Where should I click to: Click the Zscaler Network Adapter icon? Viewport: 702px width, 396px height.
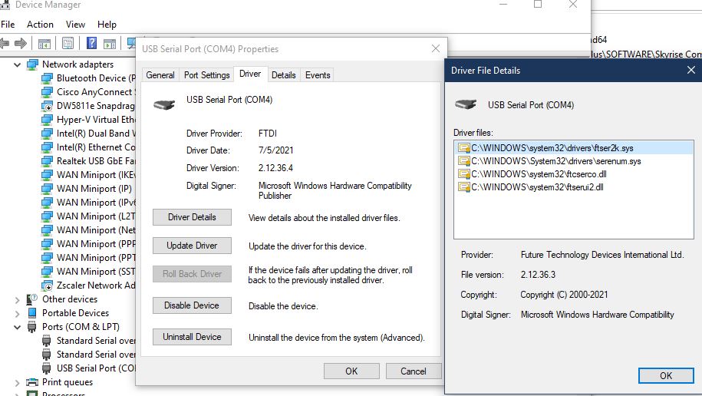47,285
